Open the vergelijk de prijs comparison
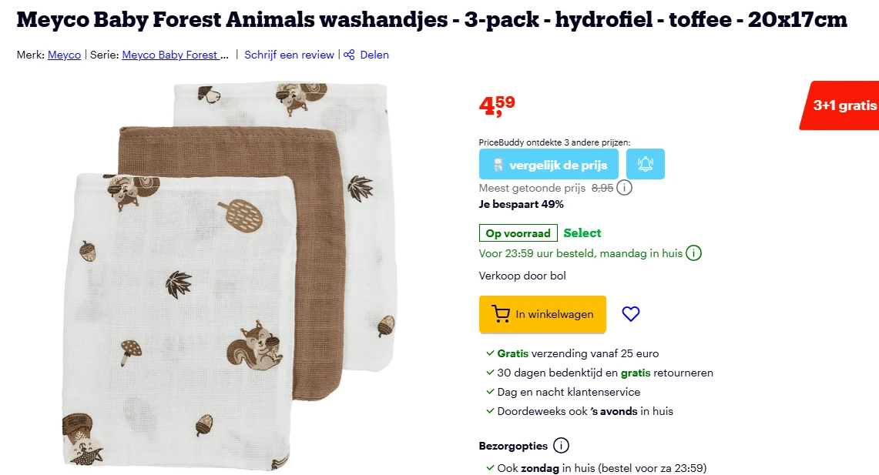 click(x=549, y=163)
